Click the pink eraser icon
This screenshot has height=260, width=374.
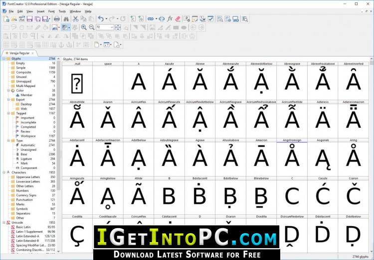pyautogui.click(x=178, y=19)
